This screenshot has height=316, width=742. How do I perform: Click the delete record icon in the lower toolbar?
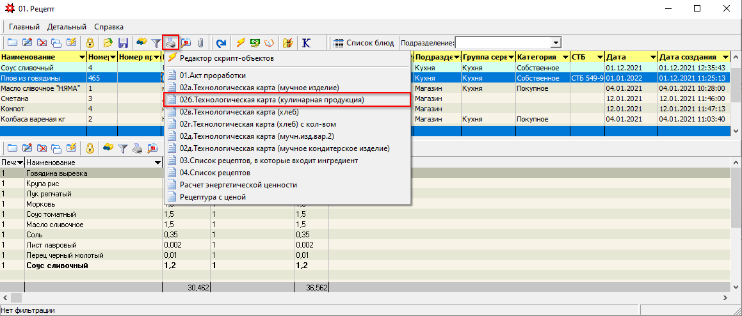(x=42, y=148)
